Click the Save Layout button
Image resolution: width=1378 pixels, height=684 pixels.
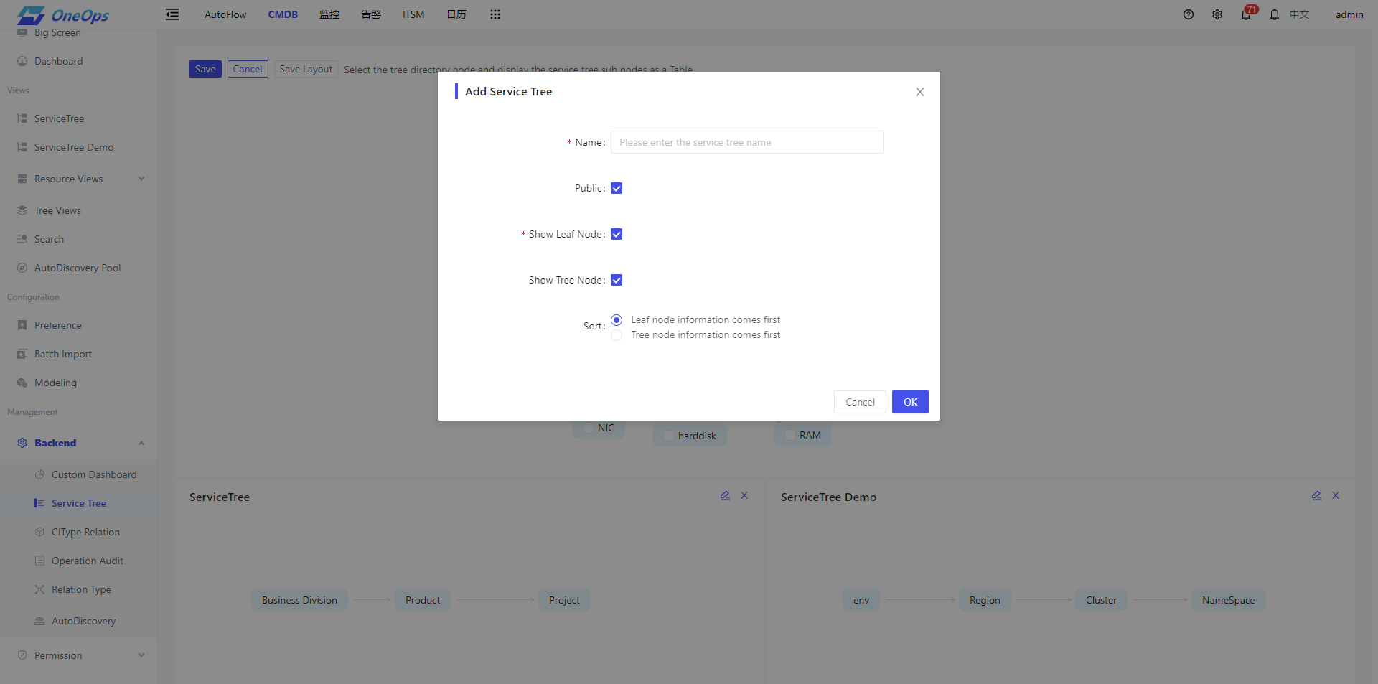click(306, 69)
